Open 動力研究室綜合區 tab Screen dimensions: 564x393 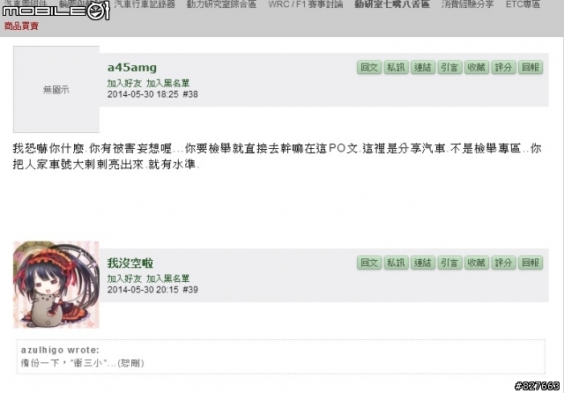(x=221, y=4)
